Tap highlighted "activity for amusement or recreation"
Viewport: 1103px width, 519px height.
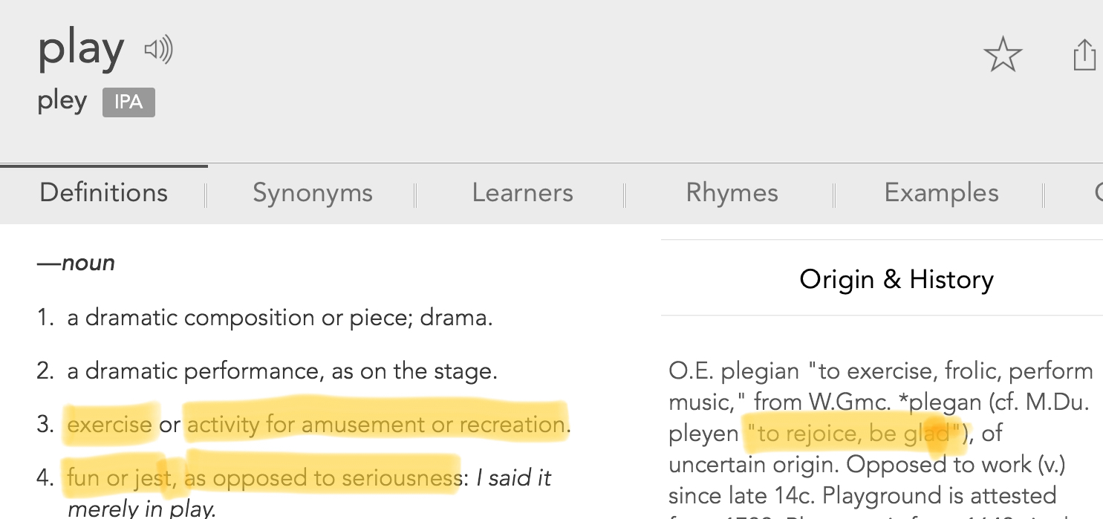(x=375, y=425)
